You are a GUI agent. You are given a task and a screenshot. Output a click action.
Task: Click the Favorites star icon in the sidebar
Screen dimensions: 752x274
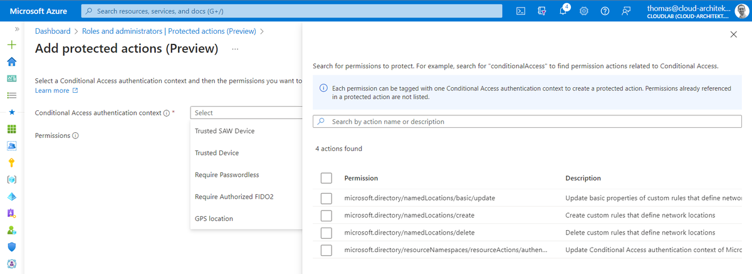[x=11, y=113]
